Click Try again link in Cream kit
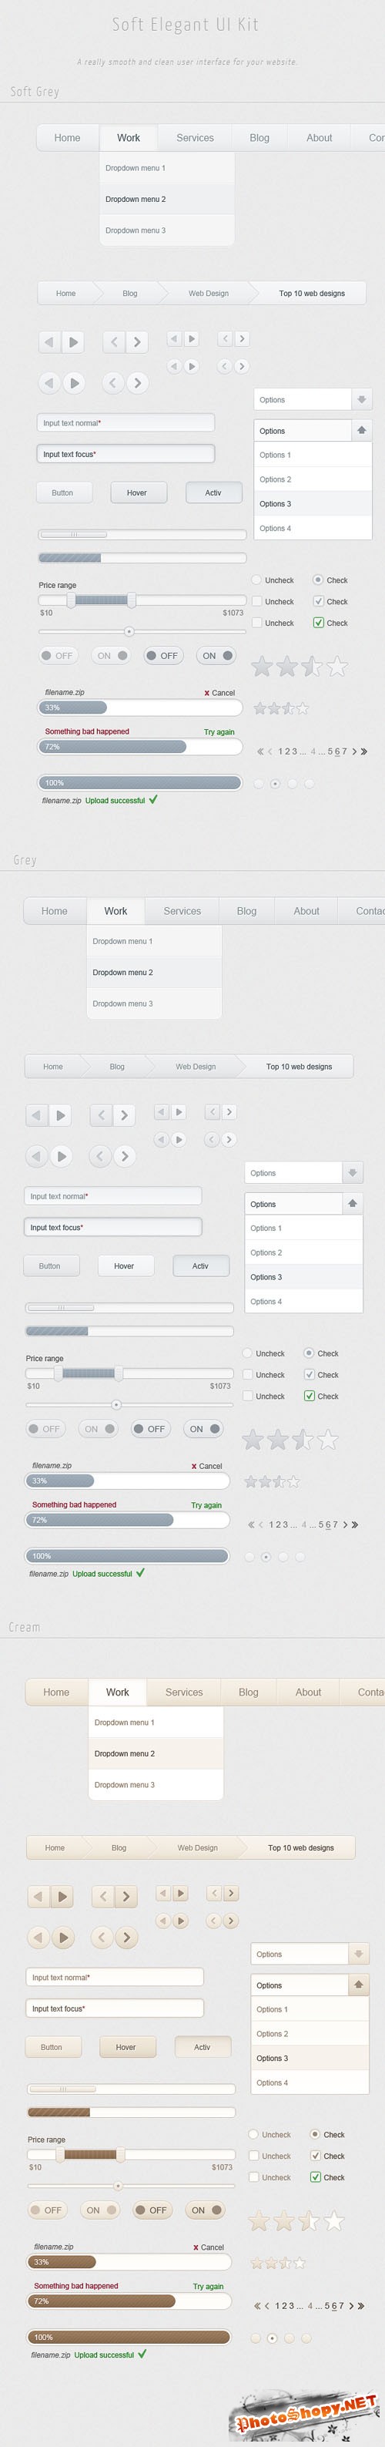This screenshot has width=385, height=2447. [209, 2287]
